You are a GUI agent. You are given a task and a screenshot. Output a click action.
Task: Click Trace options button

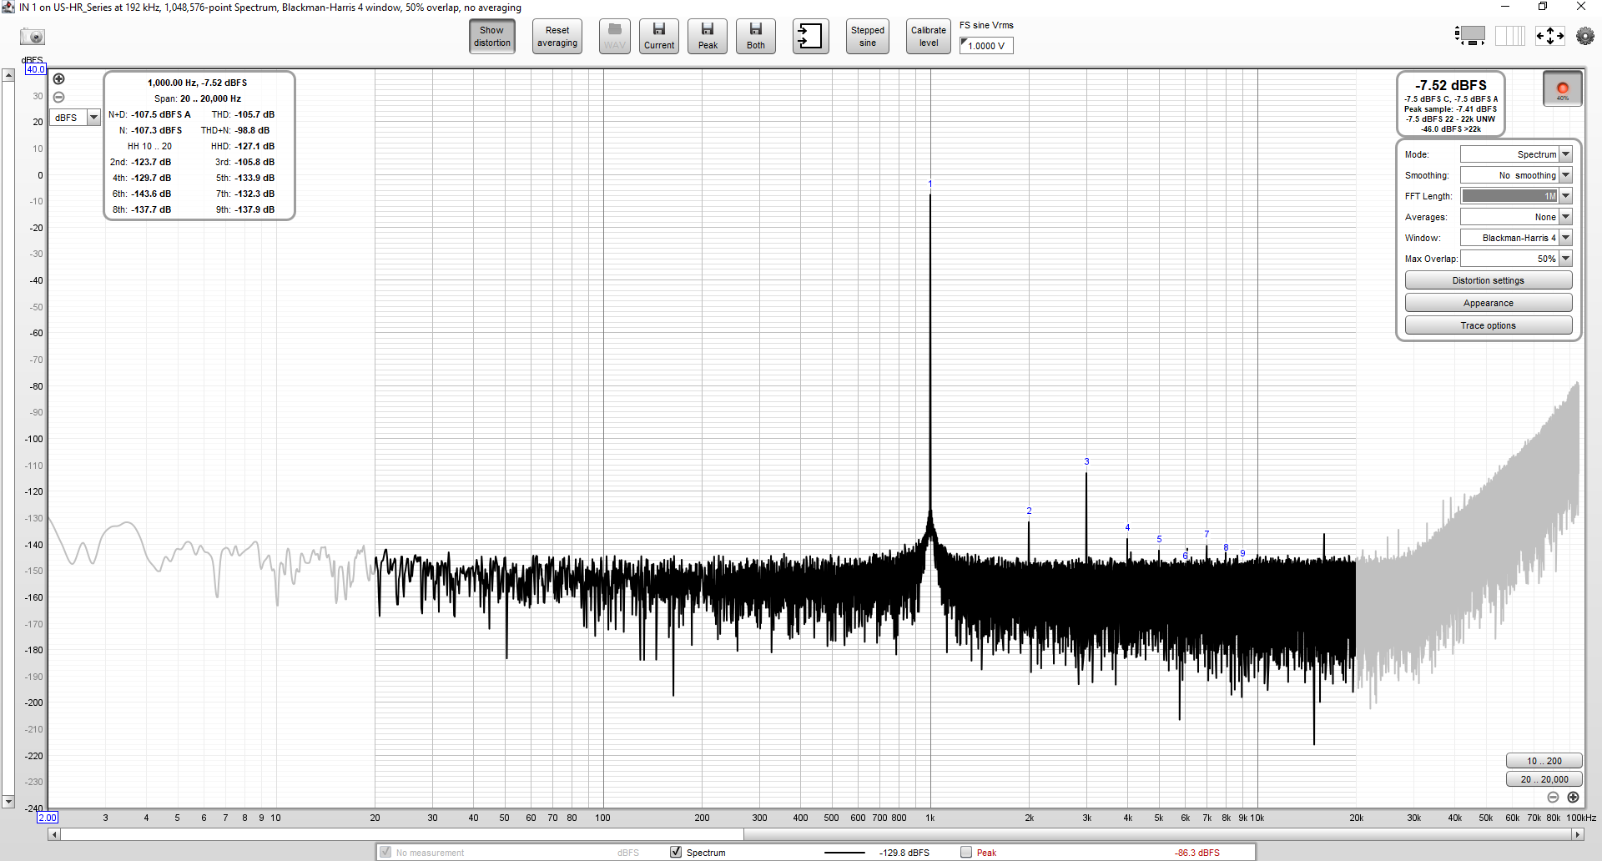pos(1489,325)
